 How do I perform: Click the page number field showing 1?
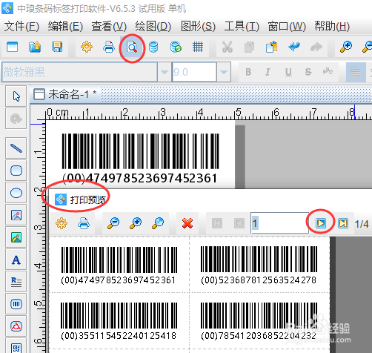pyautogui.click(x=279, y=223)
